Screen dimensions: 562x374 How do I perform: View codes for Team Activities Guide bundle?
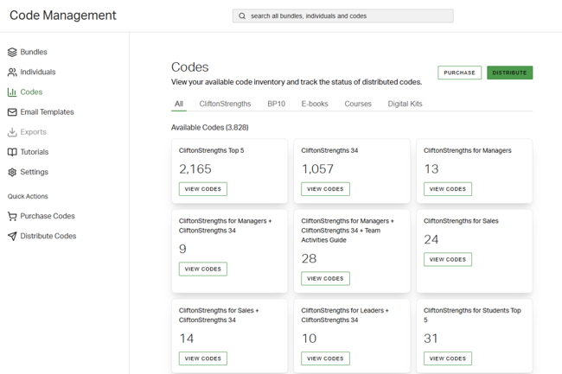pos(325,278)
